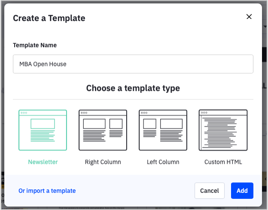The width and height of the screenshot is (268, 210).
Task: Open the dropdown arrow behind the dialog
Action: click(x=265, y=27)
